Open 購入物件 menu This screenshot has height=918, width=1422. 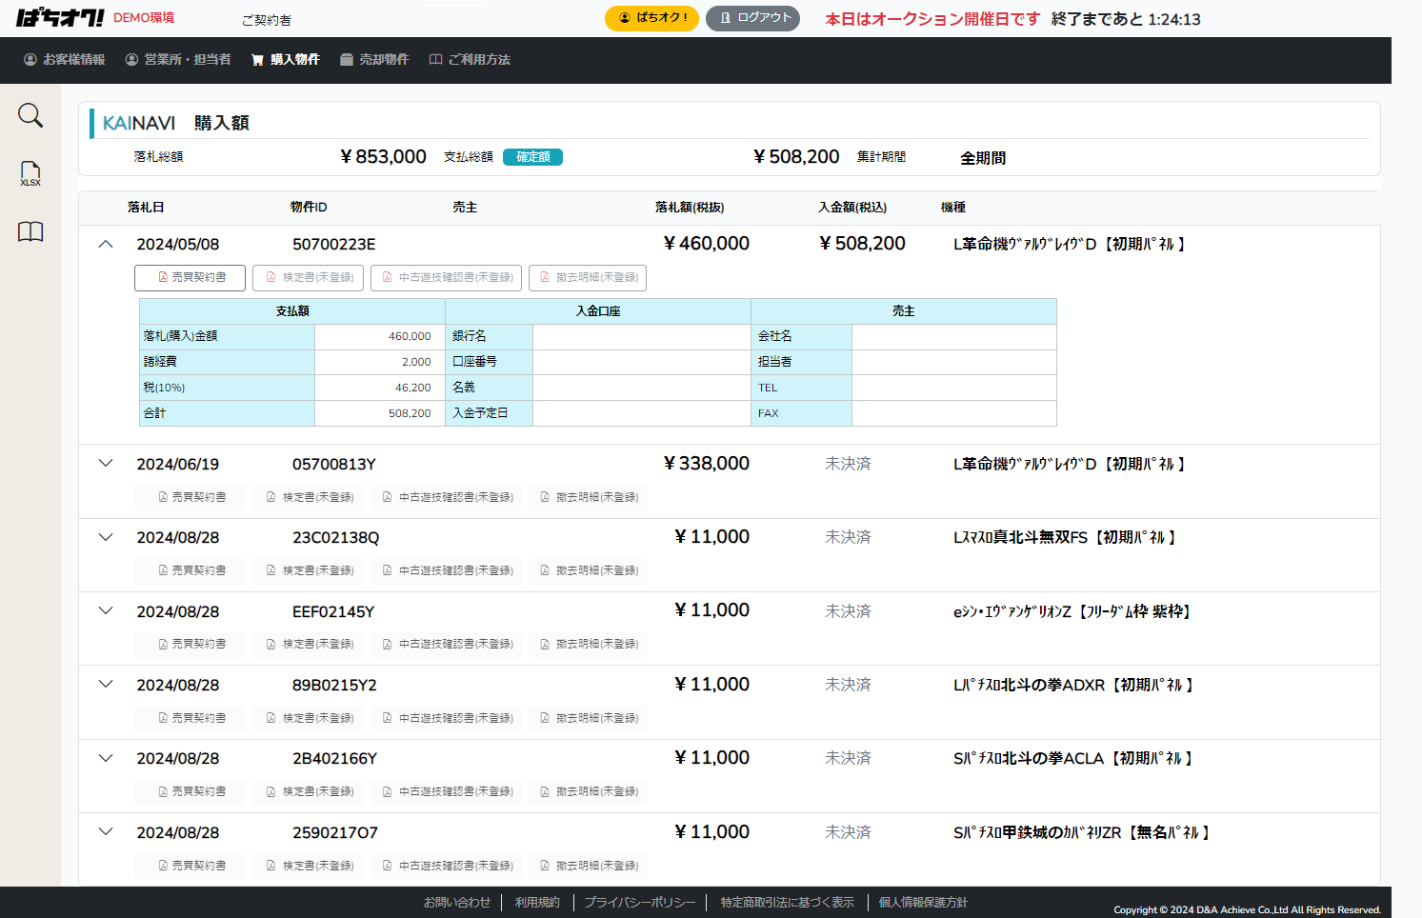click(285, 59)
